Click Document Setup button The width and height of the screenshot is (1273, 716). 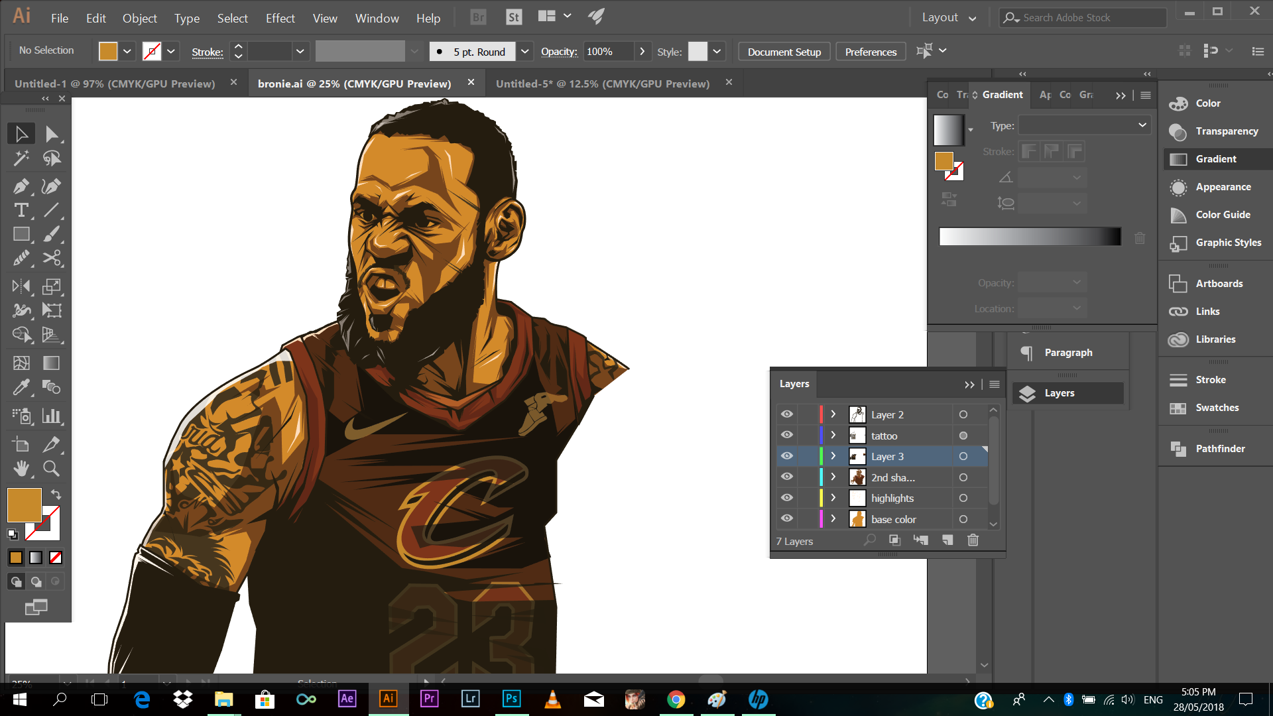pyautogui.click(x=784, y=52)
